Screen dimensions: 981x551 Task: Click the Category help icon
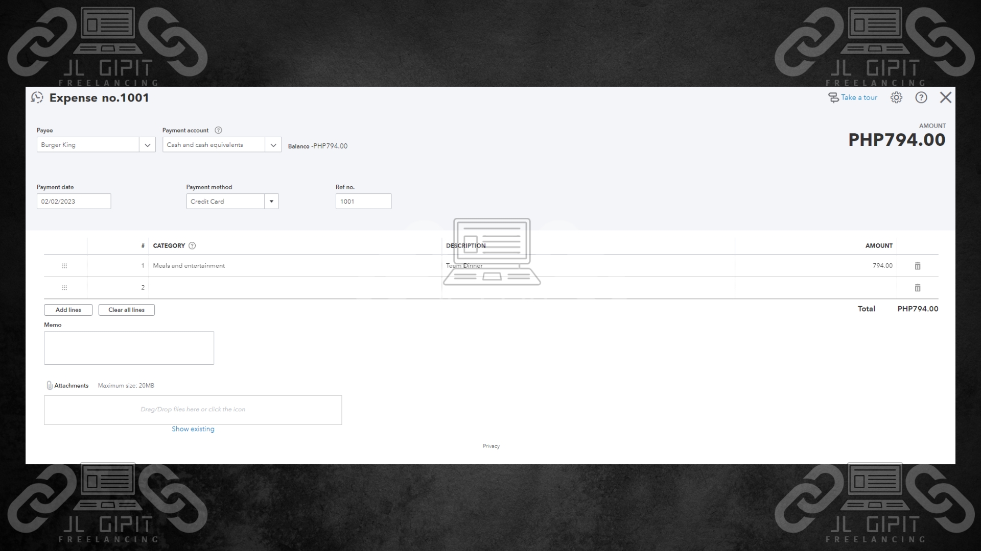(x=192, y=245)
